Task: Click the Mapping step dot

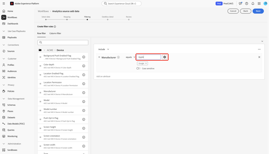Action: (x=67, y=20)
